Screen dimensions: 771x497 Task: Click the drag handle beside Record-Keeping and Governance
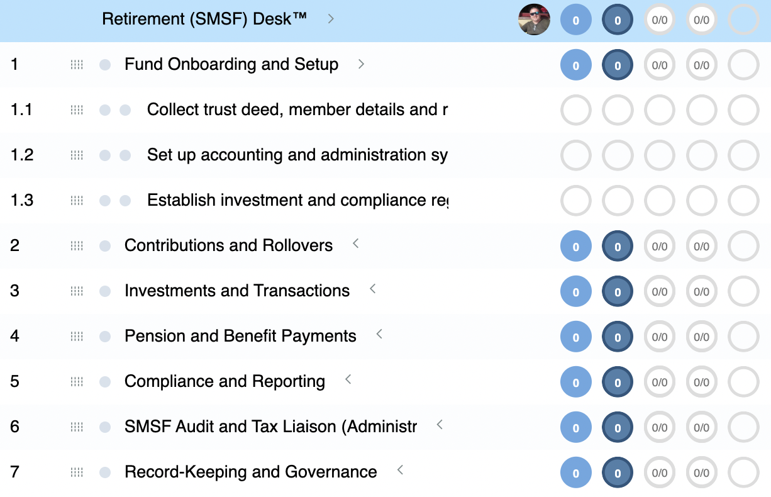click(x=77, y=472)
